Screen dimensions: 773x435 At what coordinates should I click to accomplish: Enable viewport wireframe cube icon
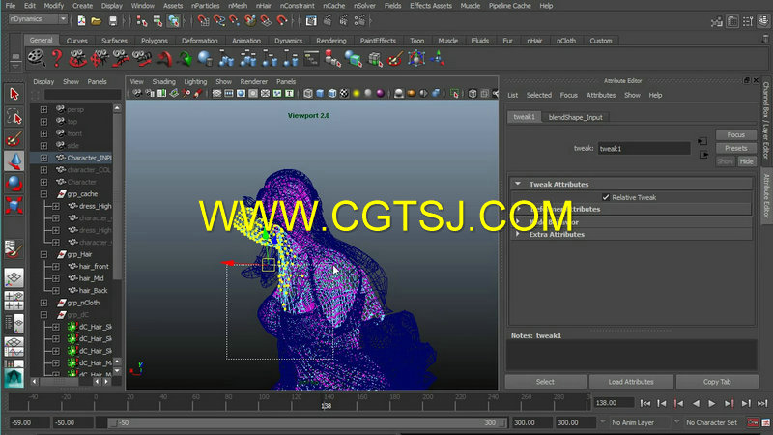(x=308, y=93)
